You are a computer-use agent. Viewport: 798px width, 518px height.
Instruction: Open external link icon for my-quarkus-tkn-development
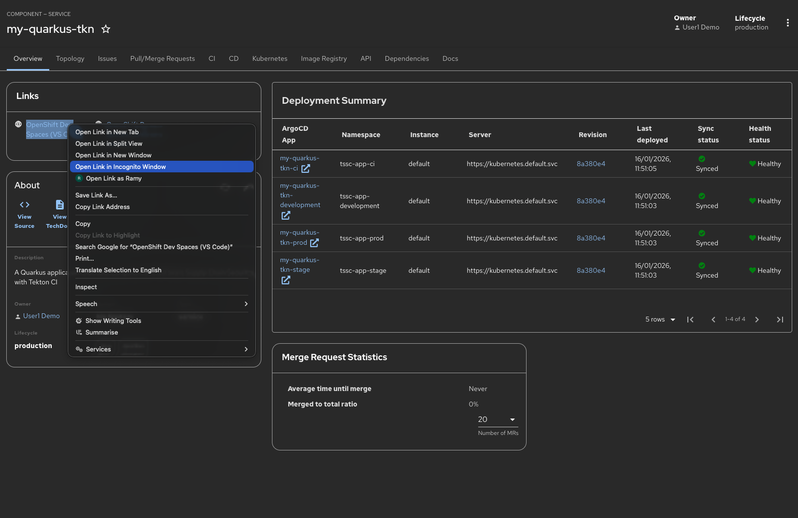coord(286,215)
